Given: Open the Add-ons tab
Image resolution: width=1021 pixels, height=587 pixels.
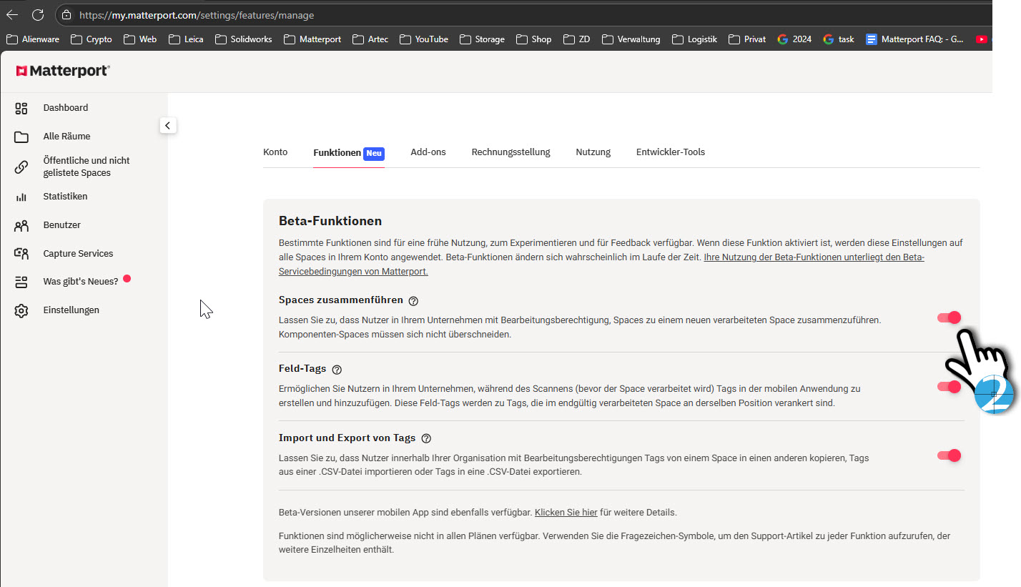Looking at the screenshot, I should [428, 152].
